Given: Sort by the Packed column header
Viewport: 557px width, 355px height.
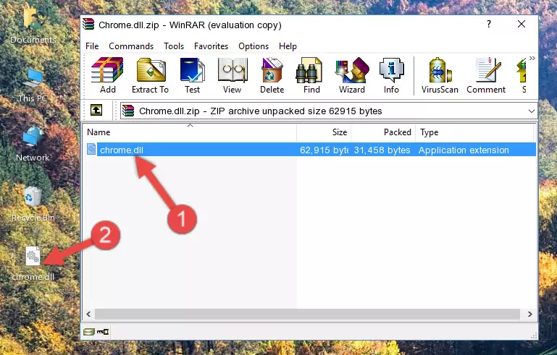Looking at the screenshot, I should (x=383, y=132).
